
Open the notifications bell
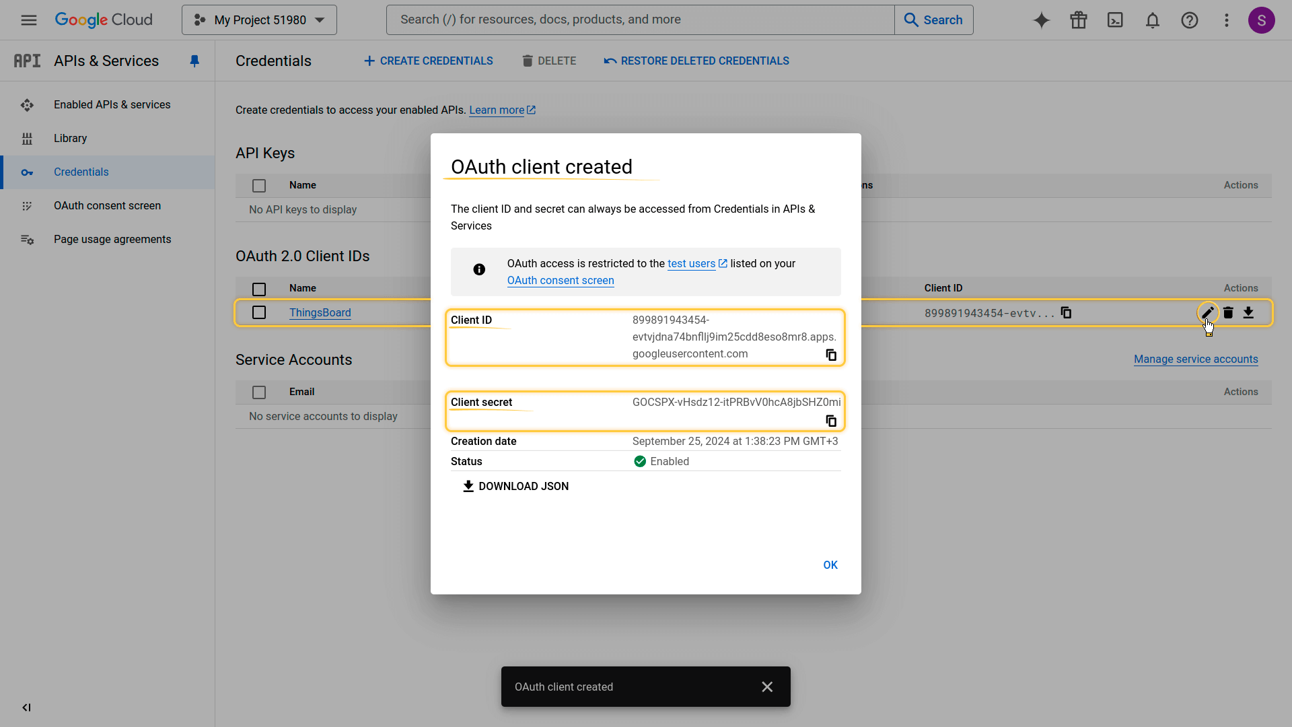pos(1153,20)
